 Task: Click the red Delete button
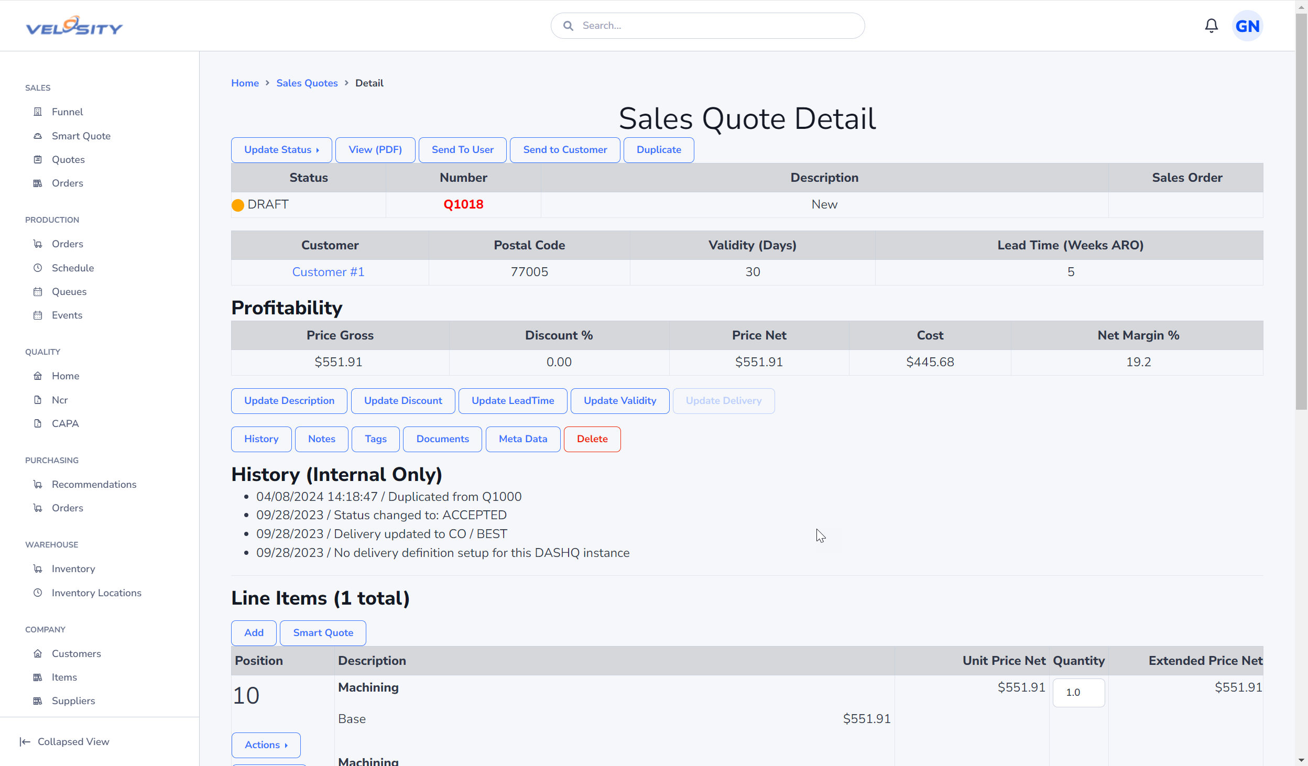(x=592, y=439)
